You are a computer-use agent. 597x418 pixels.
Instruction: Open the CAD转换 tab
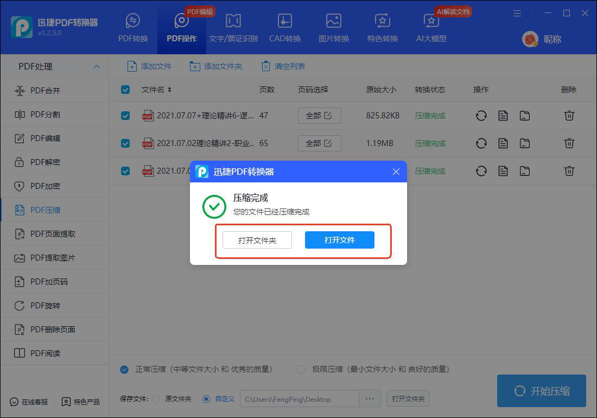point(285,28)
